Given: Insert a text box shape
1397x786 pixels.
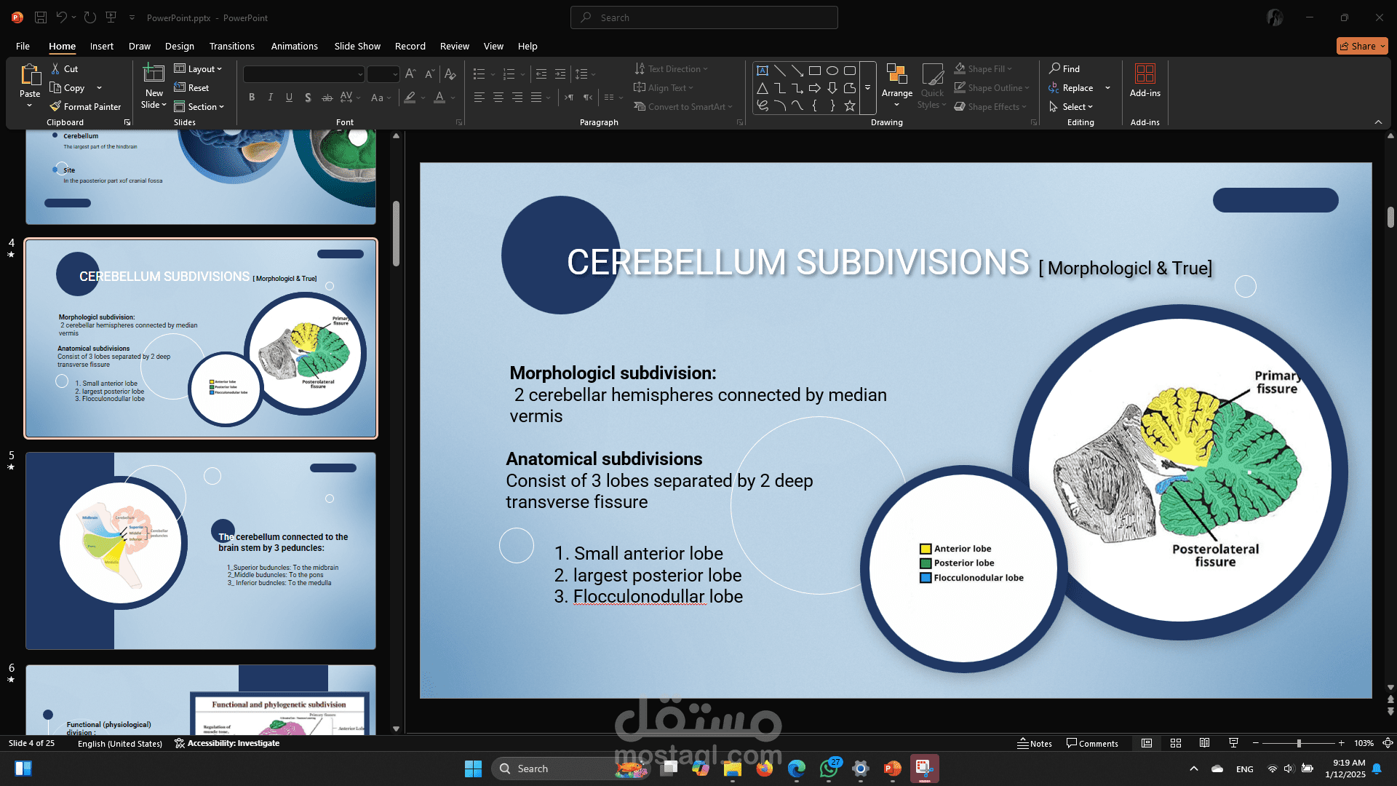Looking at the screenshot, I should pyautogui.click(x=763, y=71).
